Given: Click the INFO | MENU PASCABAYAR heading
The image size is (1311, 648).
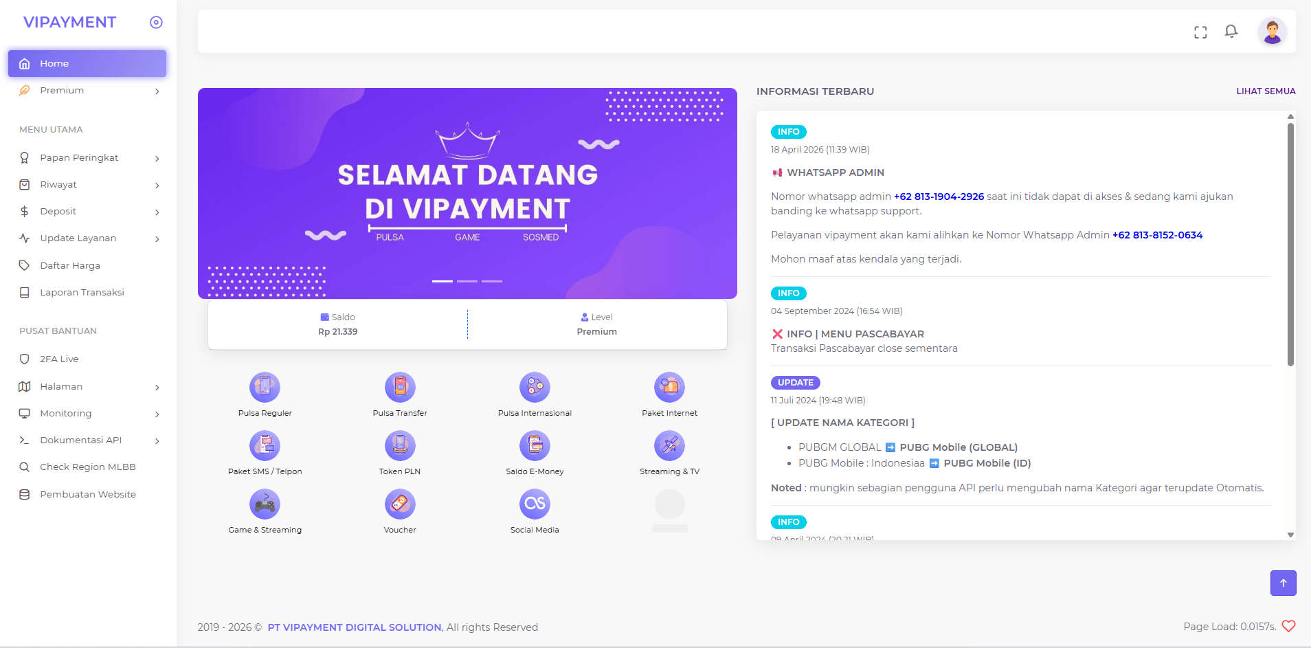Looking at the screenshot, I should [855, 334].
